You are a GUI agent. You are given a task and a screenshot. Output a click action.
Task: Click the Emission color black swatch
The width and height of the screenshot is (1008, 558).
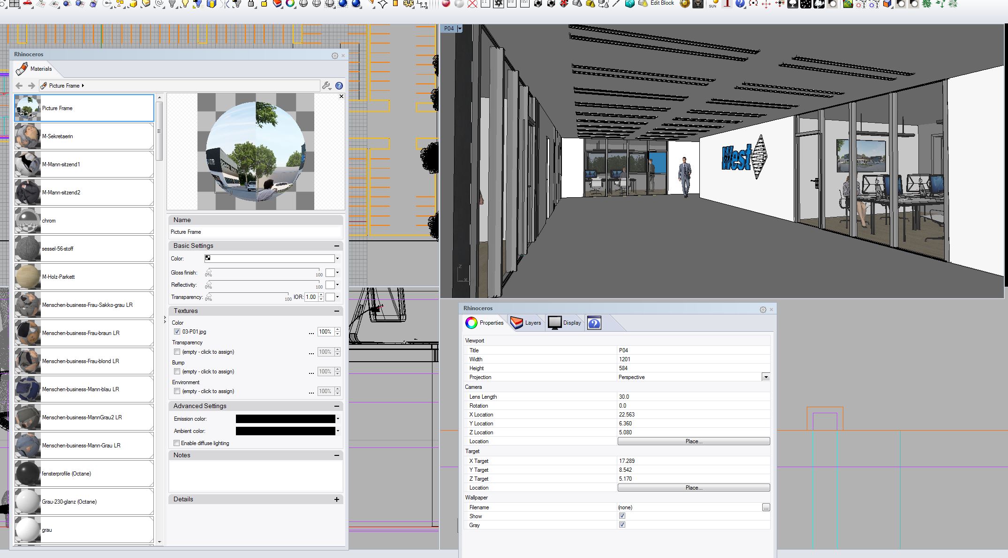point(285,419)
